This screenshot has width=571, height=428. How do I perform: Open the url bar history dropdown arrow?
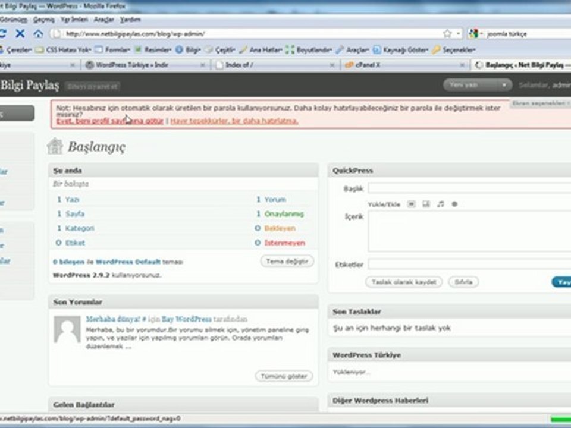[458, 33]
